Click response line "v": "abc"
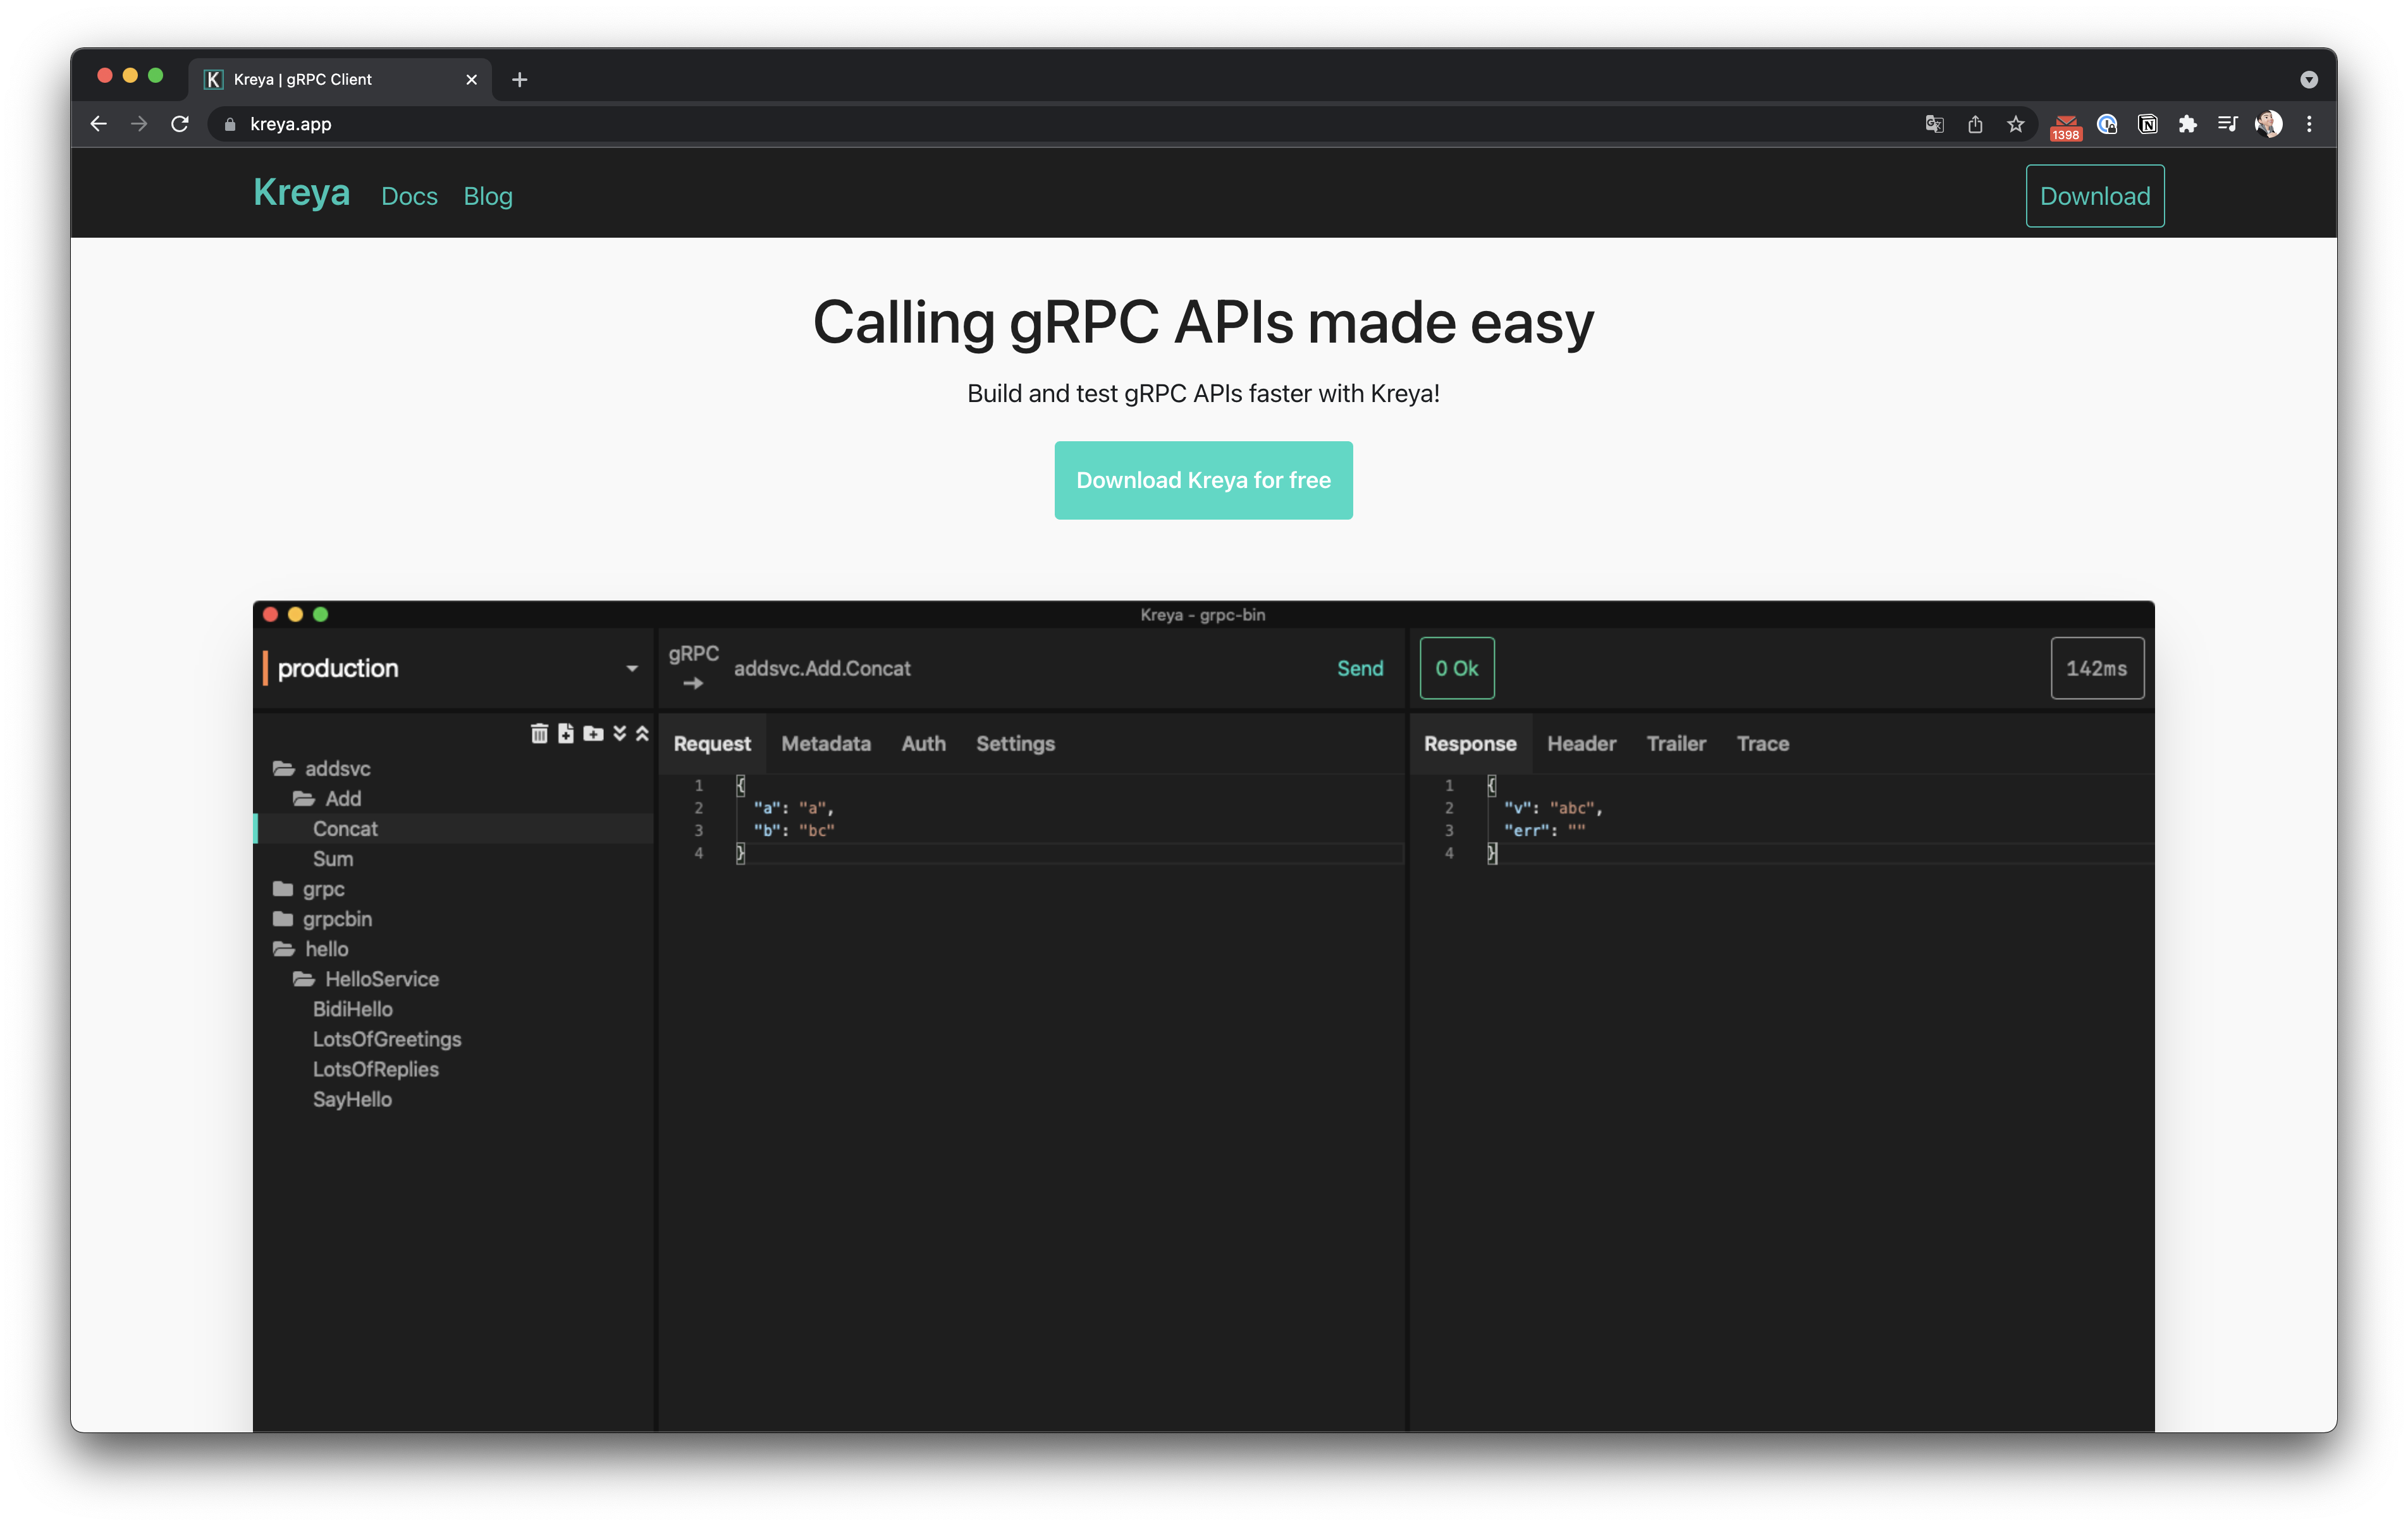 pos(1553,808)
